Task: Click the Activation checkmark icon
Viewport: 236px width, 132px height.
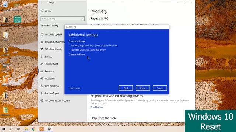Action: [x=42, y=78]
